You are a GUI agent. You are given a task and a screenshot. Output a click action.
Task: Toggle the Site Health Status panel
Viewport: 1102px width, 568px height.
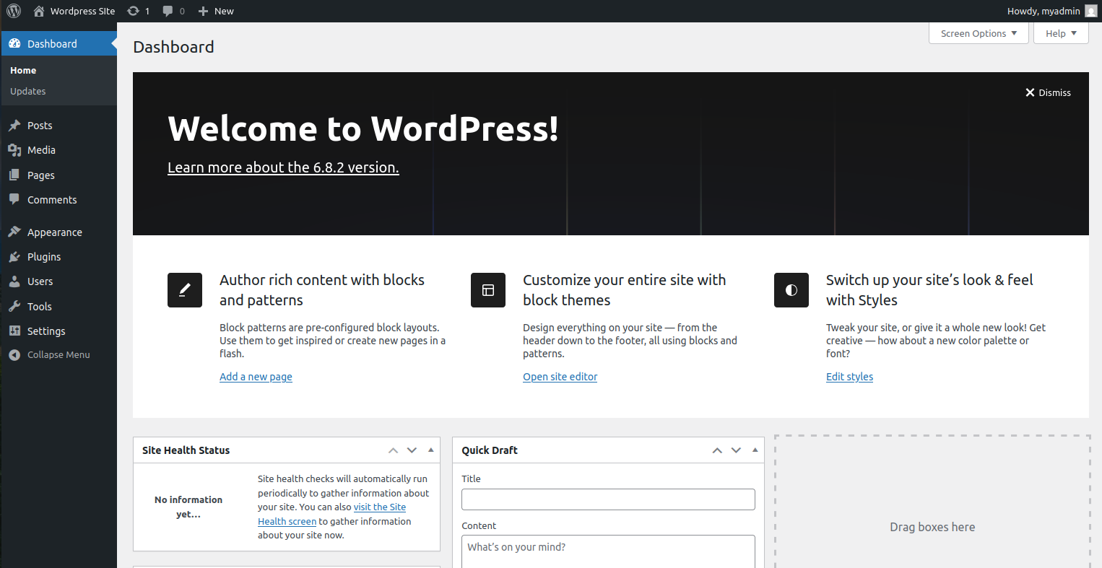point(431,450)
